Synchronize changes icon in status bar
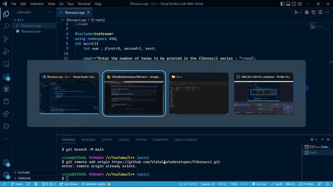 [x=28, y=184]
